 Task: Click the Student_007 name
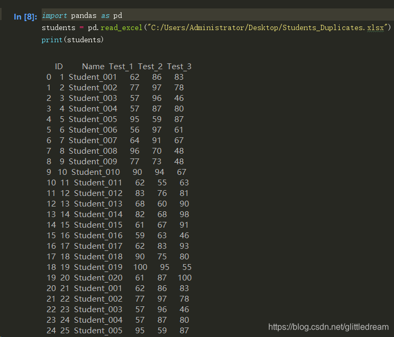click(x=93, y=140)
